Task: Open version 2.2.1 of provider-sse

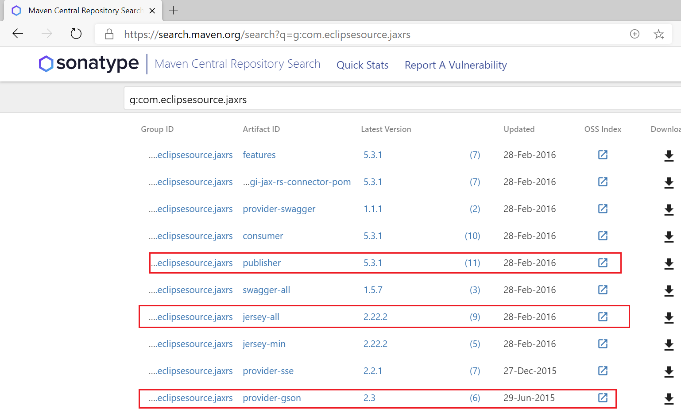Action: point(373,371)
